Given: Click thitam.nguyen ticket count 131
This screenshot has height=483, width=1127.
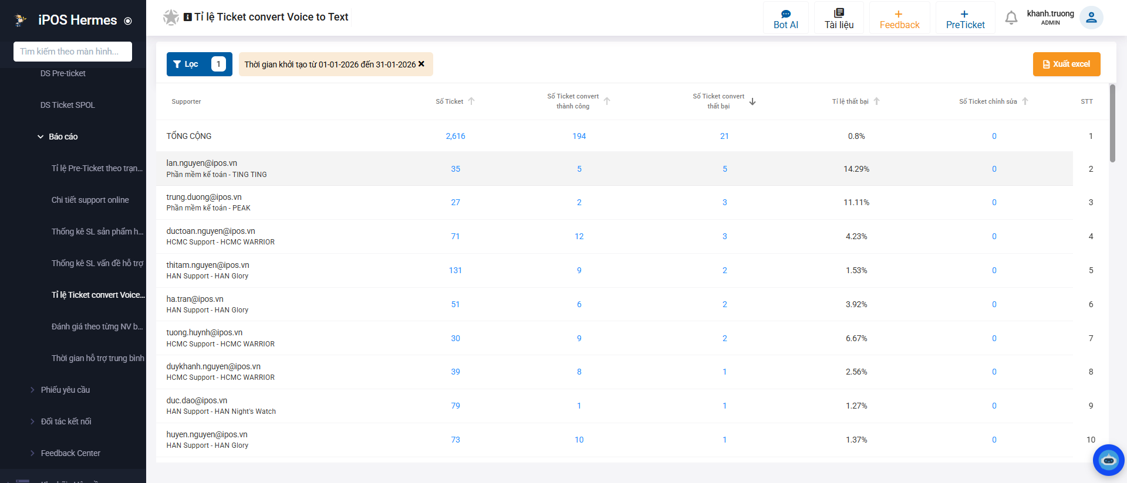Looking at the screenshot, I should (x=455, y=270).
